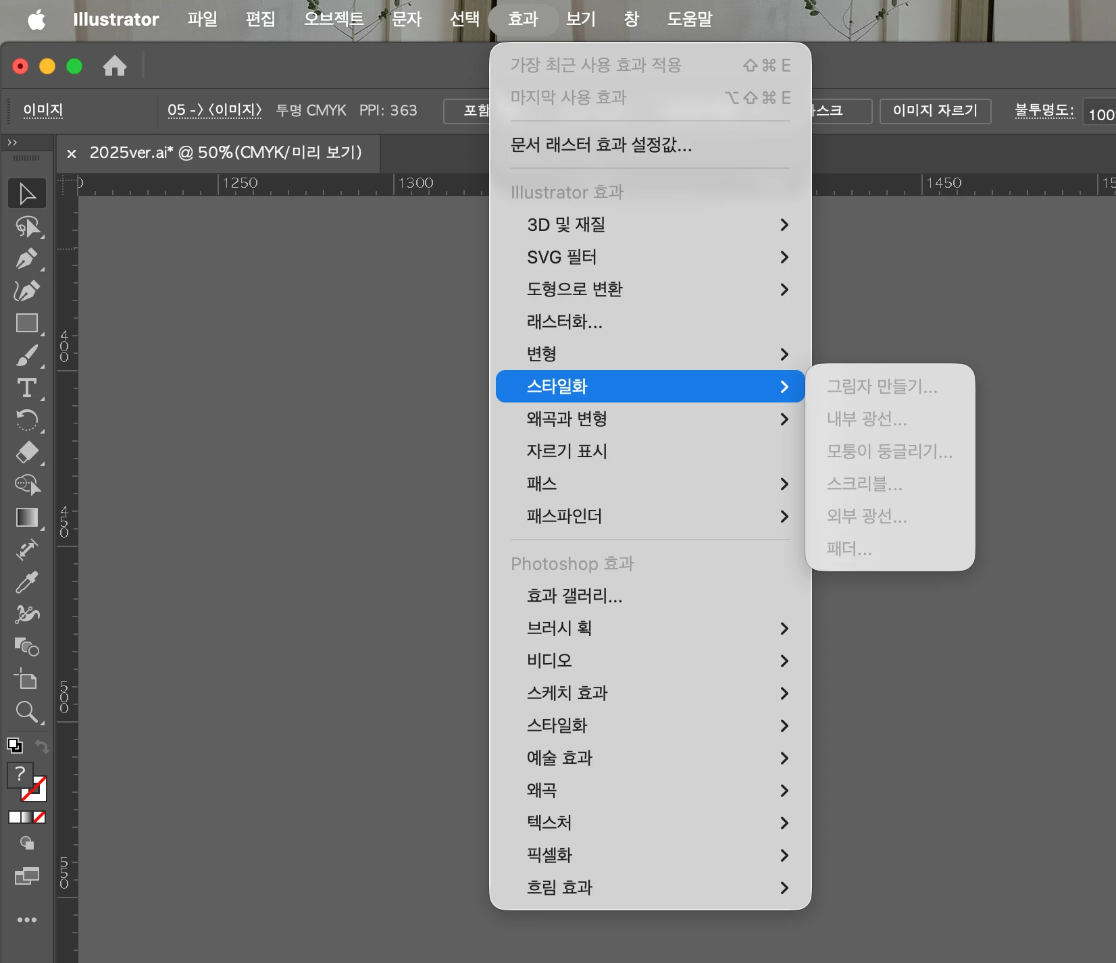Swap fill and stroke arrows
This screenshot has width=1116, height=963.
click(x=42, y=746)
